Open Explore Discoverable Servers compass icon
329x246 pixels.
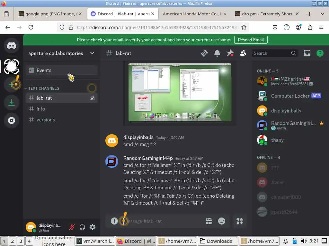tap(12, 120)
